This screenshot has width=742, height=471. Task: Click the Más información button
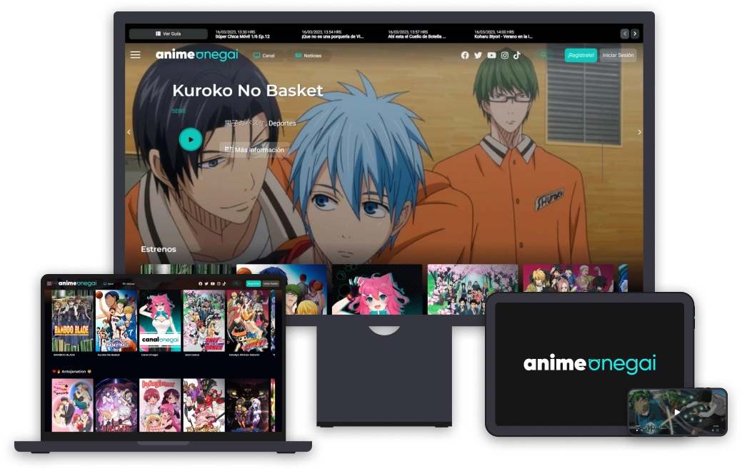point(254,150)
